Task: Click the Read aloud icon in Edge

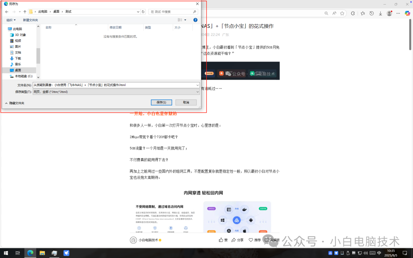Action: click(334, 13)
